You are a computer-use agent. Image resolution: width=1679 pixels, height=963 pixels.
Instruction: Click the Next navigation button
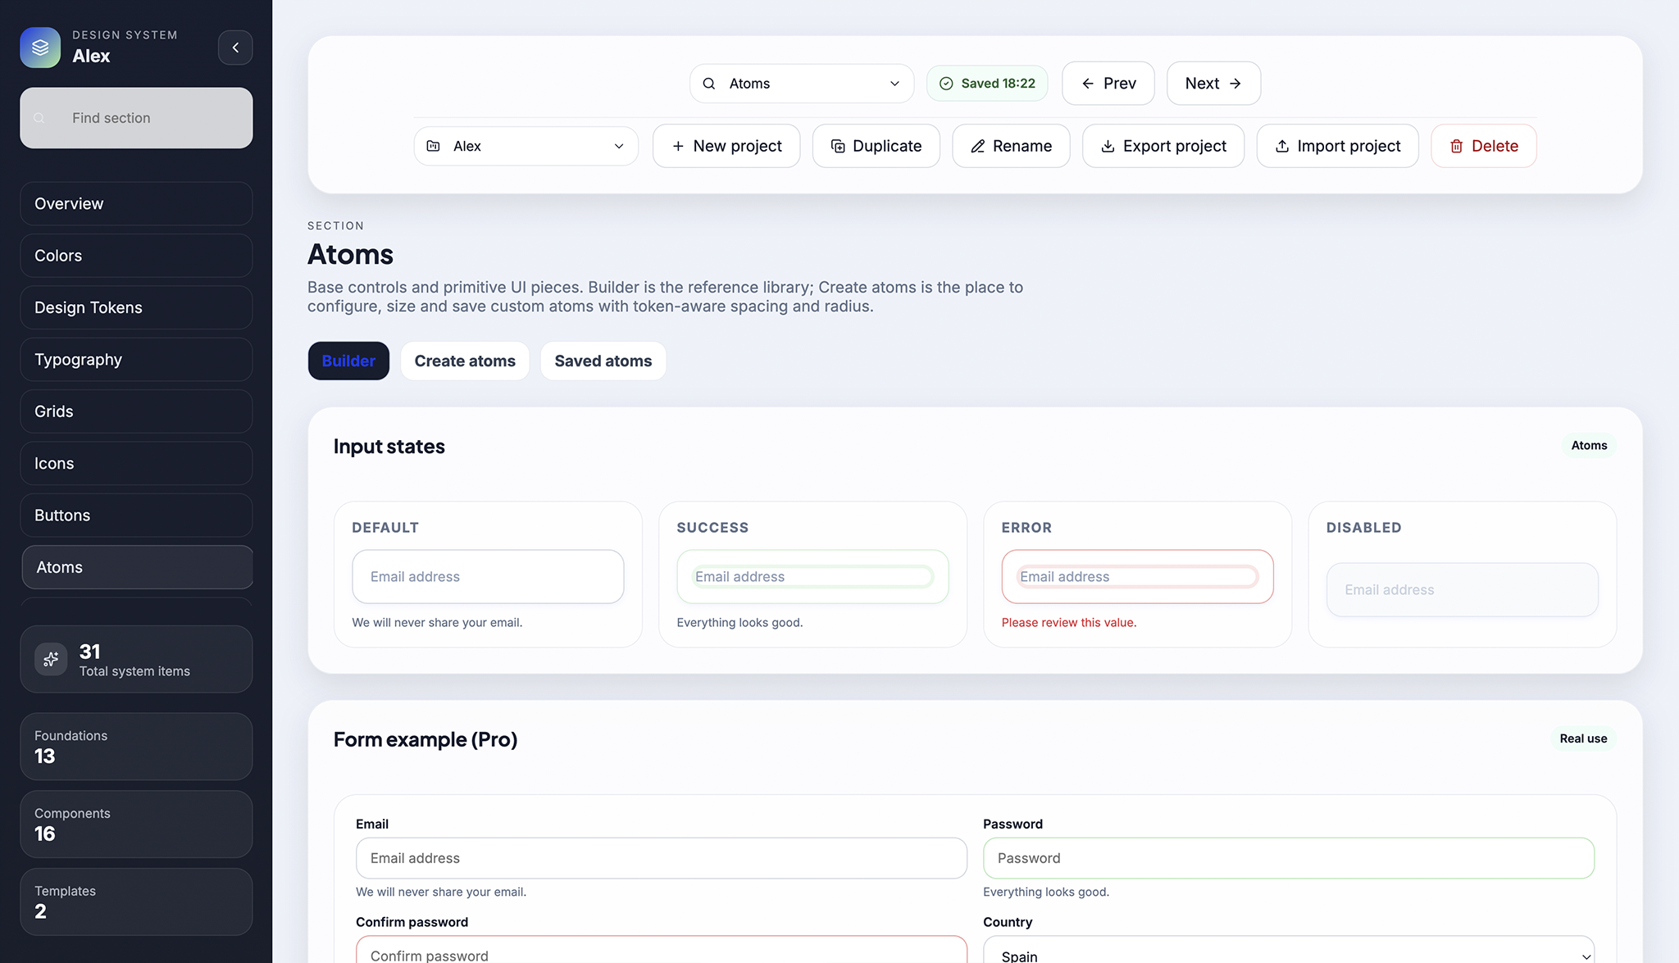click(x=1213, y=84)
